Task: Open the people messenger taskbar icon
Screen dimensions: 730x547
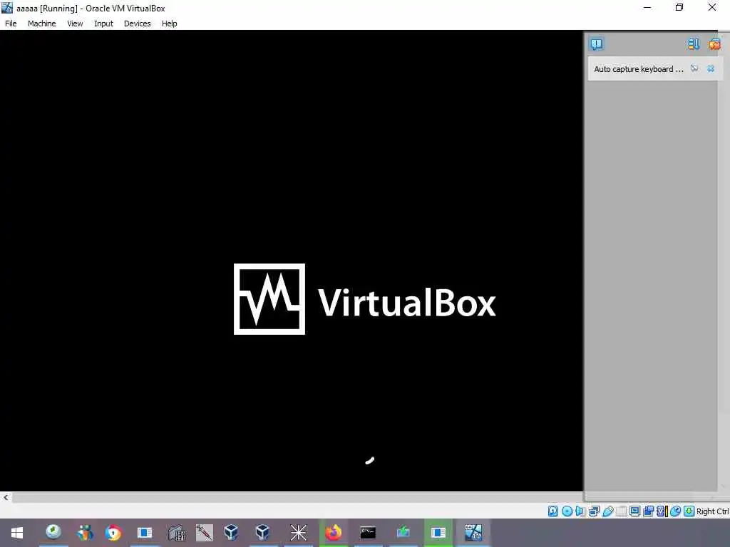Action: pyautogui.click(x=85, y=533)
